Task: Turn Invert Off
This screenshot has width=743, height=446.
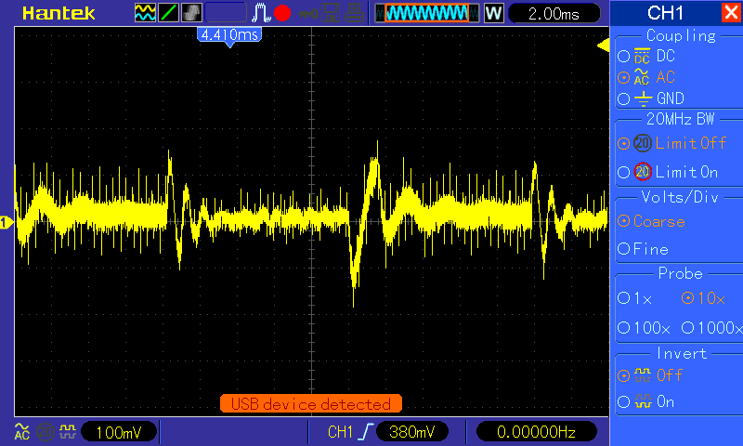Action: (x=650, y=375)
